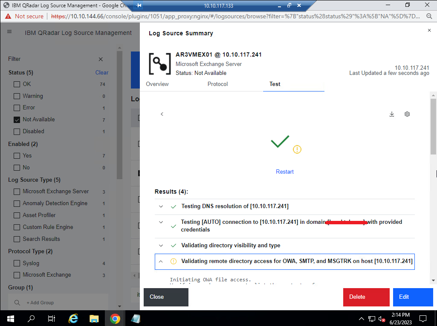Open Windows taskbar search
The image size is (437, 326).
pyautogui.click(x=31, y=318)
